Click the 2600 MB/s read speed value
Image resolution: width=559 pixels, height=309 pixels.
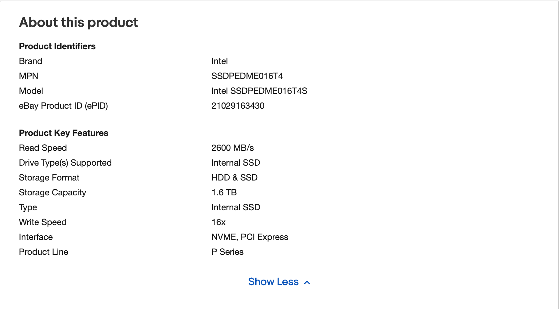click(x=232, y=148)
